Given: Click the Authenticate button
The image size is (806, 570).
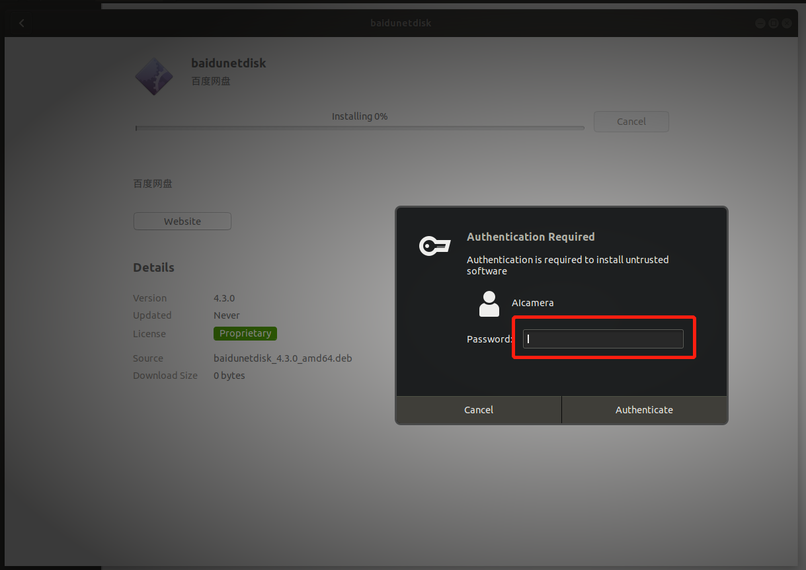Looking at the screenshot, I should pyautogui.click(x=644, y=410).
